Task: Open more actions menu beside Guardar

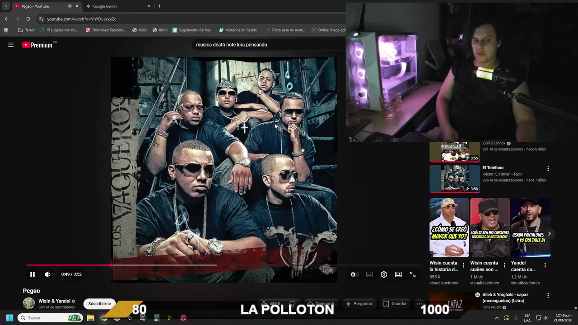Action: tap(420, 304)
